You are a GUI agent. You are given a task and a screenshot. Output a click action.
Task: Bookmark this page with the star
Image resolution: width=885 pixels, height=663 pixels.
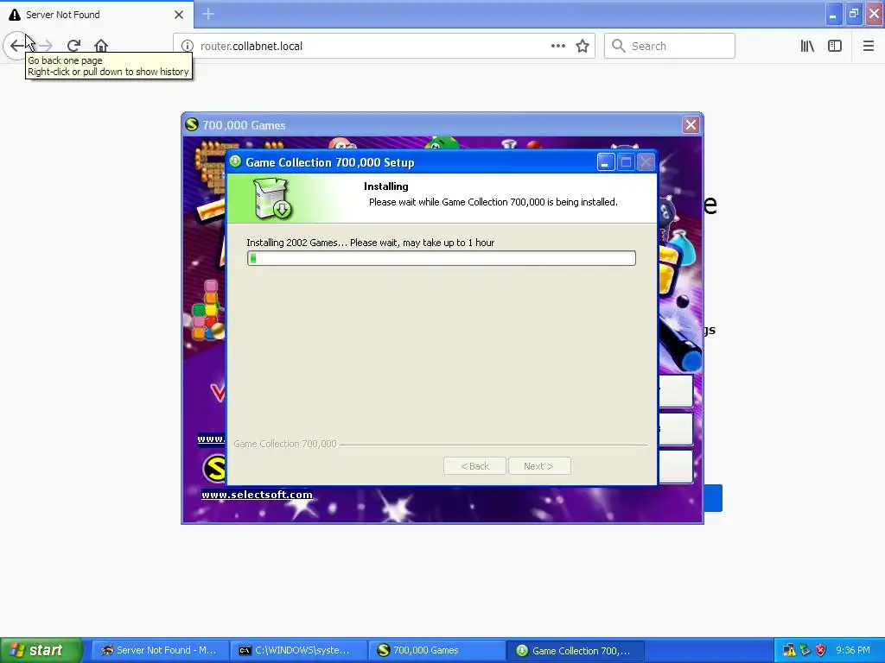pos(583,46)
